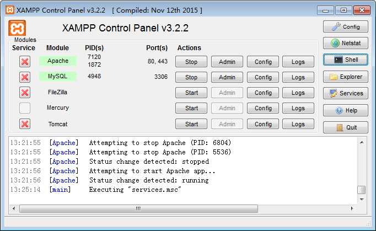Click the XAMPP logo in the header
Viewport: 376px width, 231px height.
coord(17,28)
